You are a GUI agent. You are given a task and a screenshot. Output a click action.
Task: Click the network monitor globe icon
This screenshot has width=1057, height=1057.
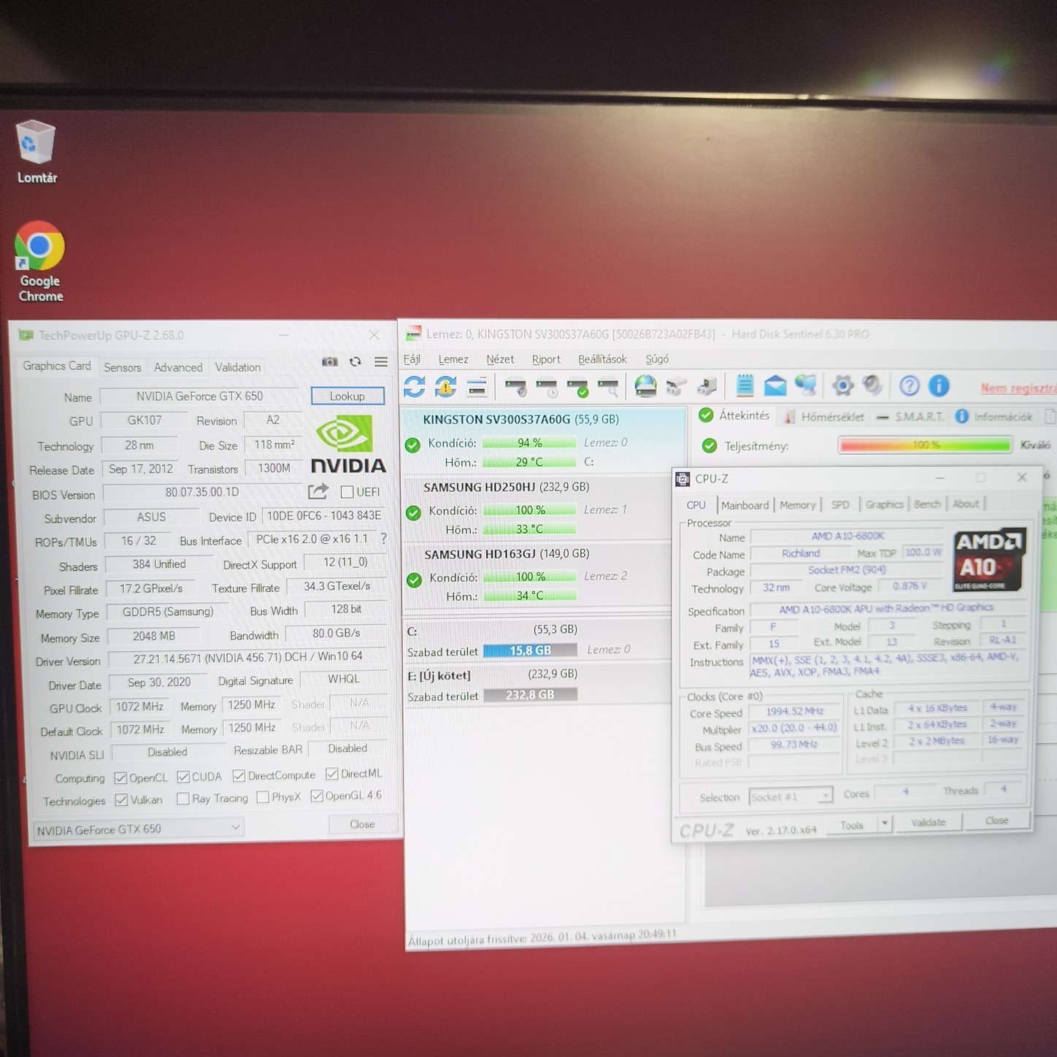pos(806,385)
